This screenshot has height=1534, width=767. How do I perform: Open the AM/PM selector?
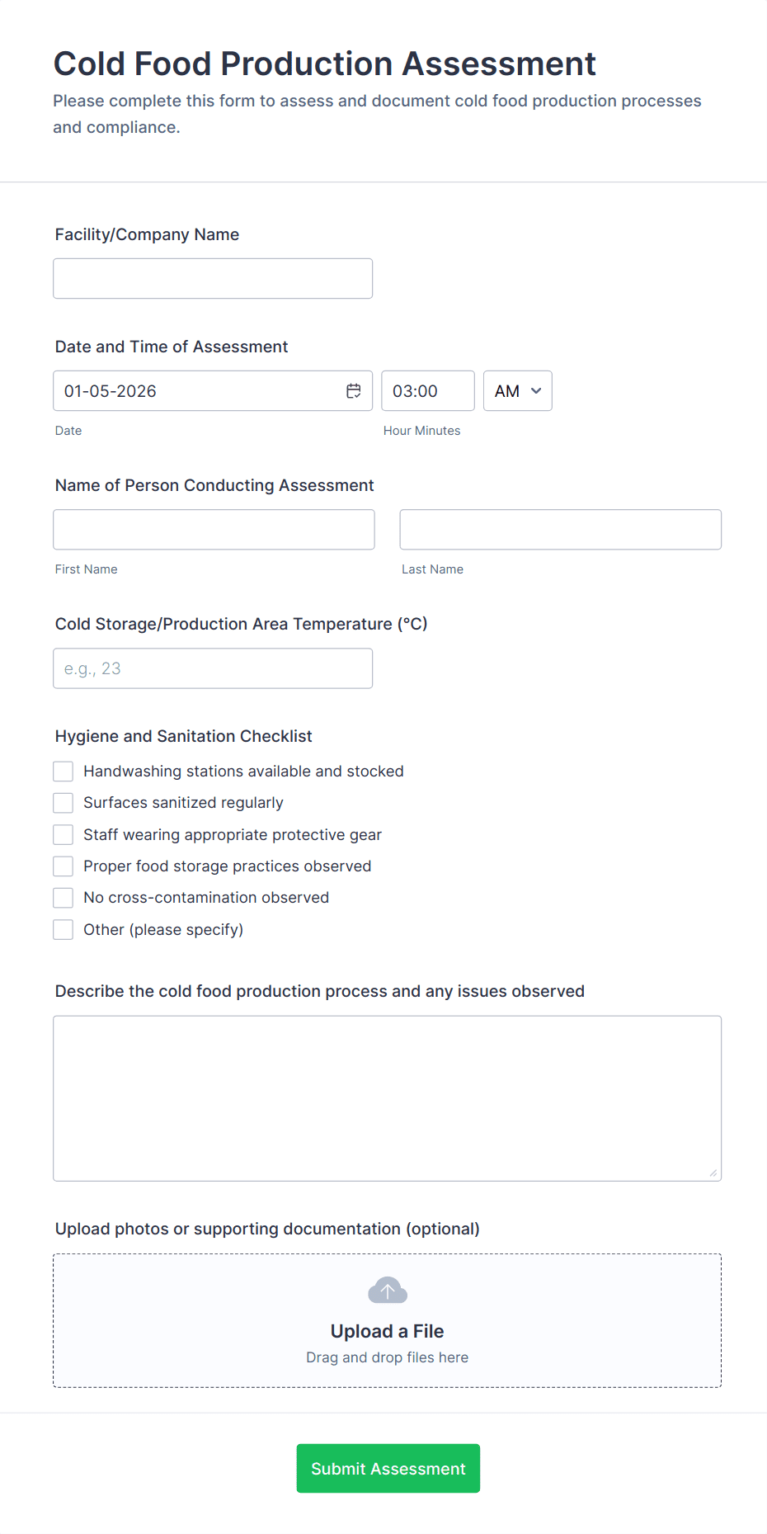point(517,390)
